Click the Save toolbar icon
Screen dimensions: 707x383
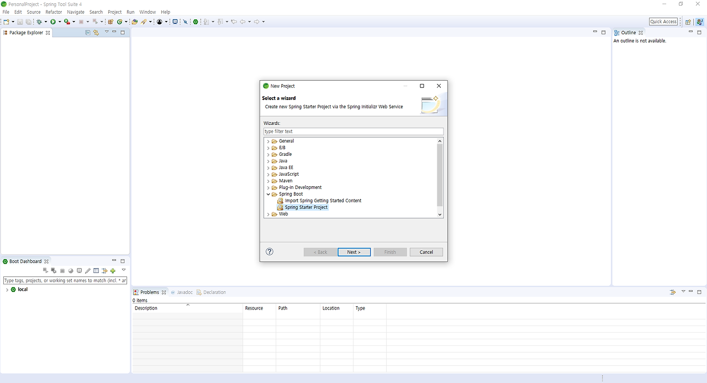[x=20, y=22]
